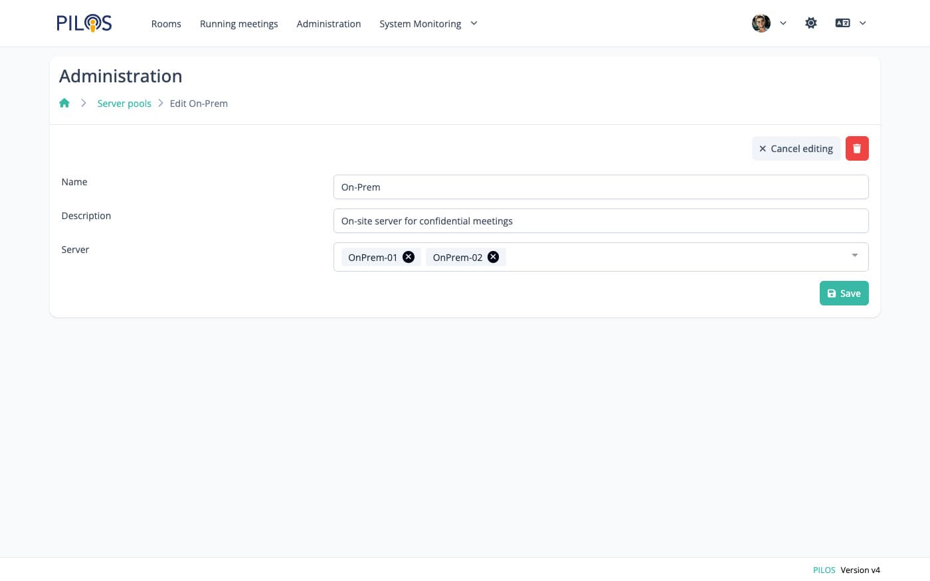Focus the Name input field
The height and width of the screenshot is (581, 930).
pos(601,187)
